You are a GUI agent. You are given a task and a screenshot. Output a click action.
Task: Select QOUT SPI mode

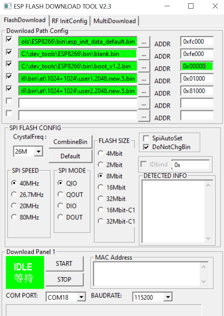pos(70,194)
